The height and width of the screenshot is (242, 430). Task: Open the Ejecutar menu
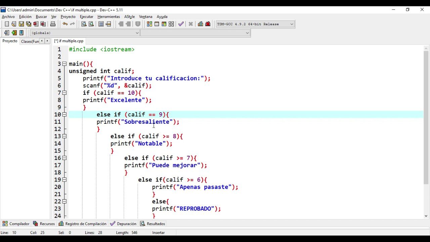[x=86, y=16]
